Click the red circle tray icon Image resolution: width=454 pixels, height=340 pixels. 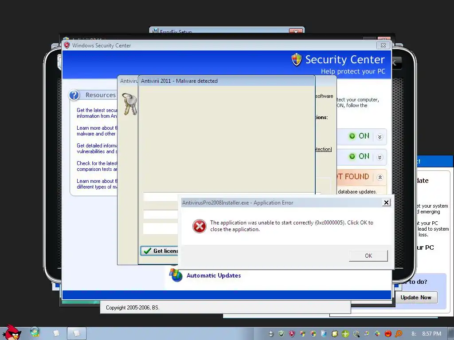[388, 334]
